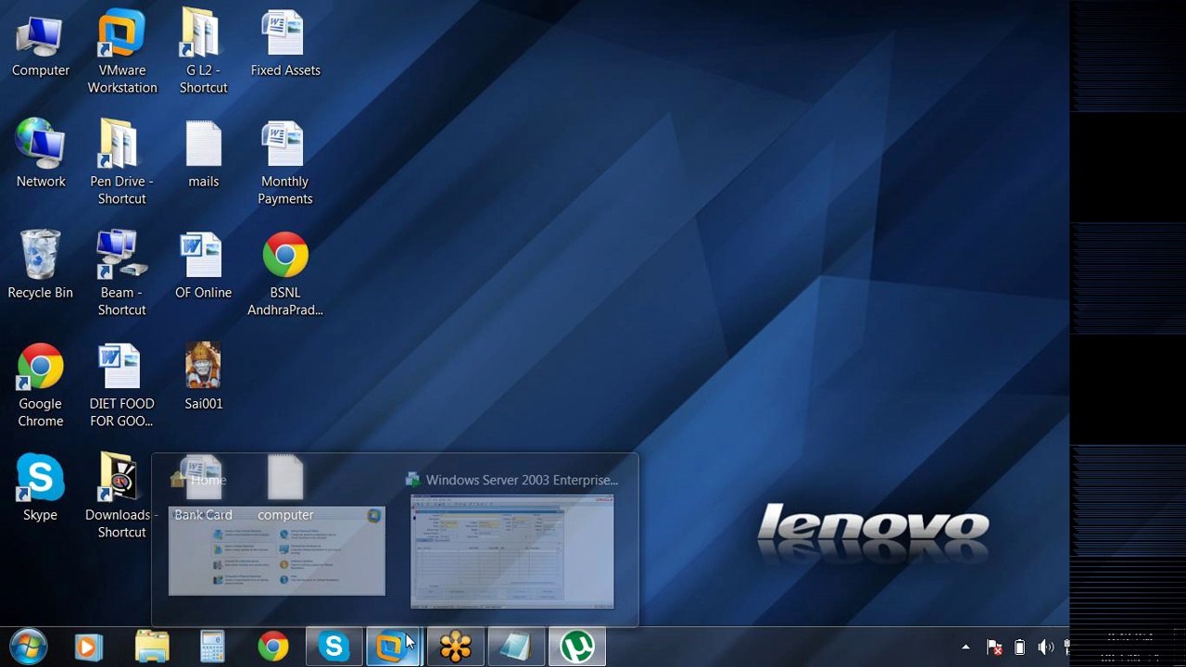Open the Calculator from the taskbar
Image resolution: width=1186 pixels, height=667 pixels.
212,647
